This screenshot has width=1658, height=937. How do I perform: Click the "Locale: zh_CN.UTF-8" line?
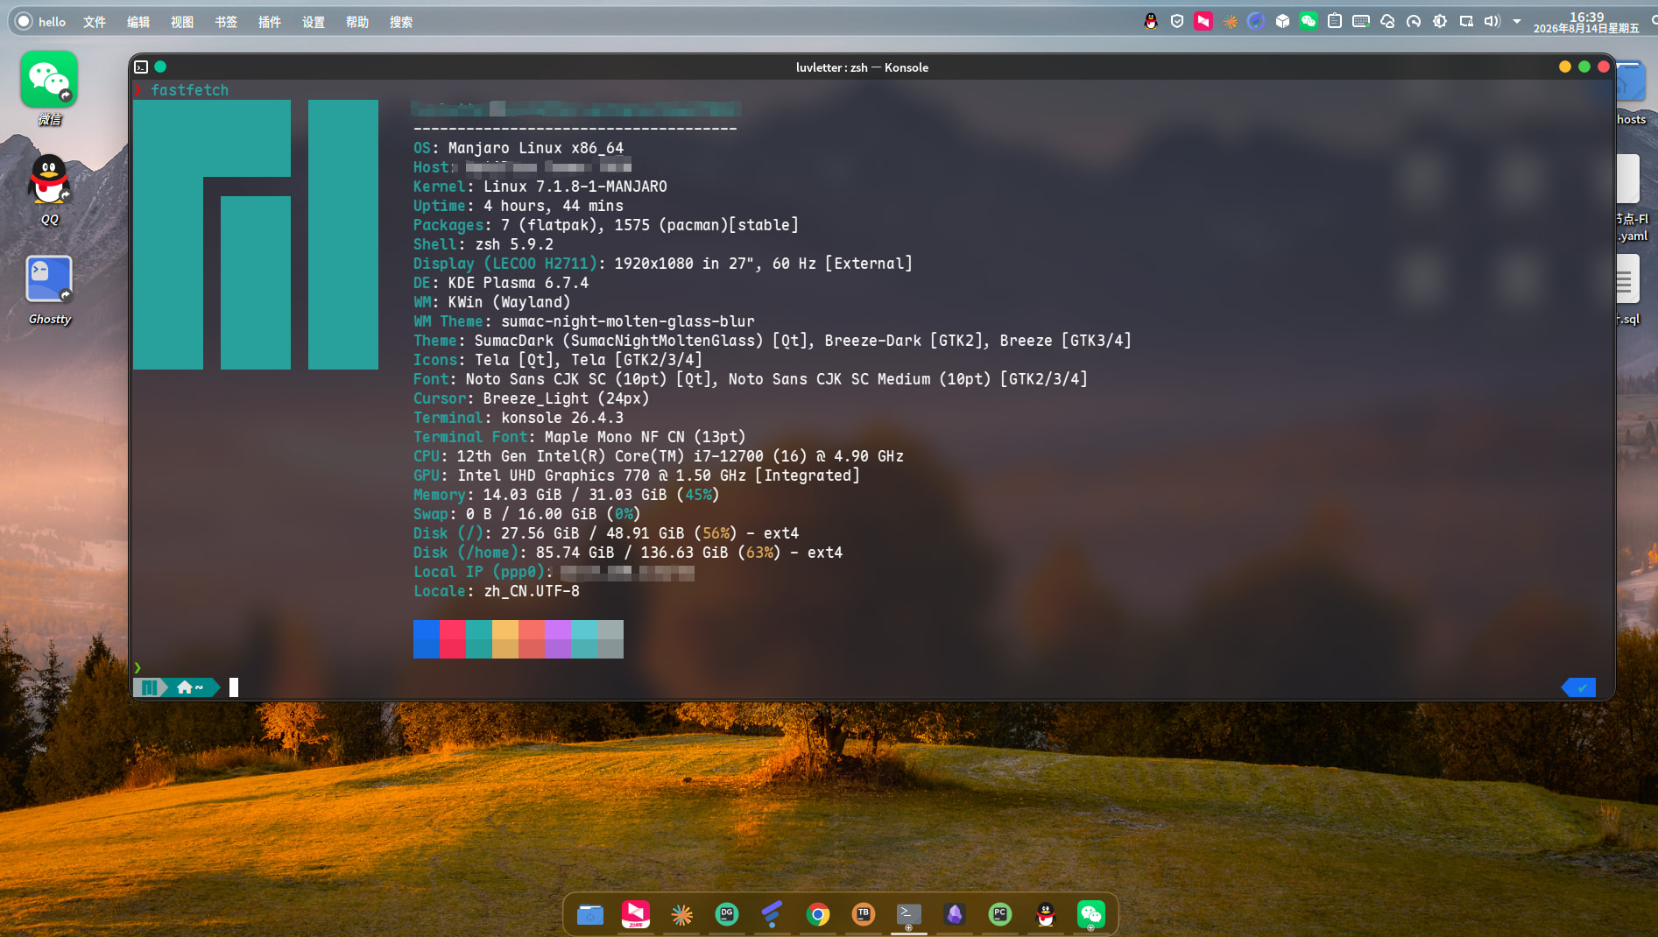pos(497,591)
